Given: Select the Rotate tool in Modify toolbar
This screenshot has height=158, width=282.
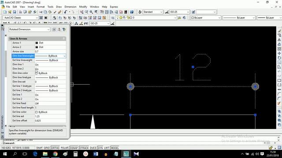Looking at the screenshot, I should pyautogui.click(x=279, y=58).
